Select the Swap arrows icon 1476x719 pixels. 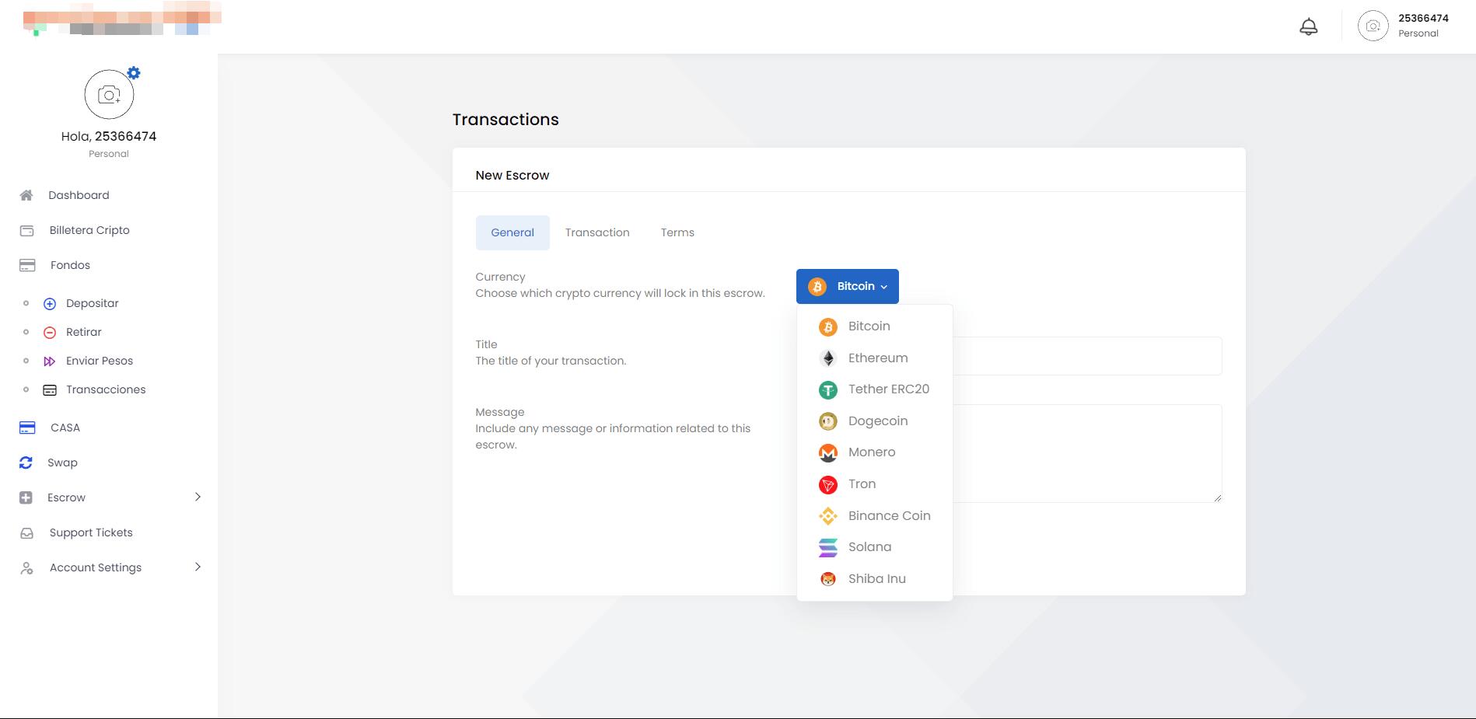26,462
